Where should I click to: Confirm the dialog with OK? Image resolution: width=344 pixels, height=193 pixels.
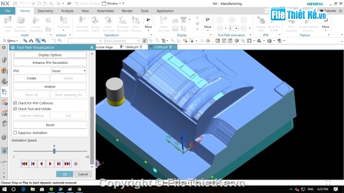[64, 174]
